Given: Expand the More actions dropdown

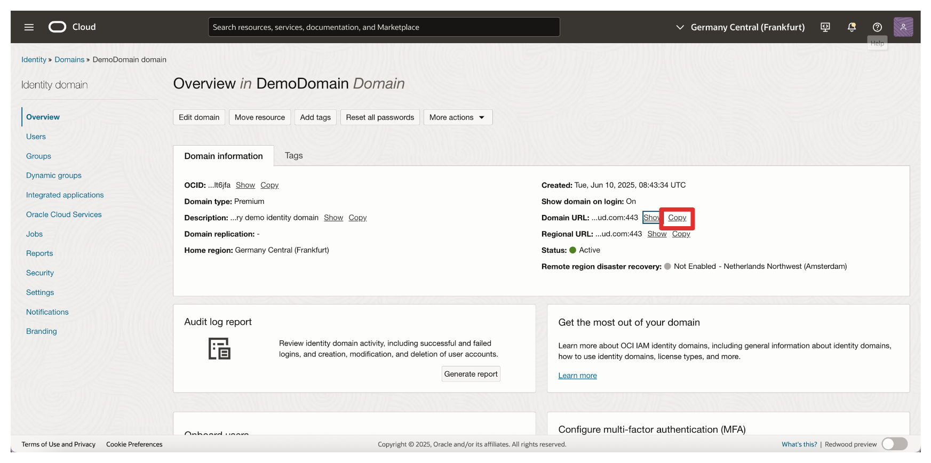Looking at the screenshot, I should tap(457, 117).
